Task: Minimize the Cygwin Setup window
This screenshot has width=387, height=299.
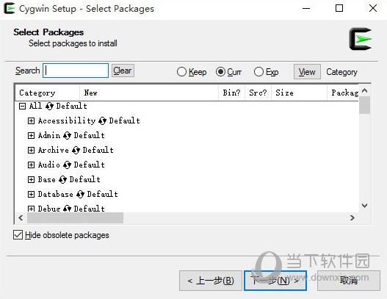Action: coord(306,8)
